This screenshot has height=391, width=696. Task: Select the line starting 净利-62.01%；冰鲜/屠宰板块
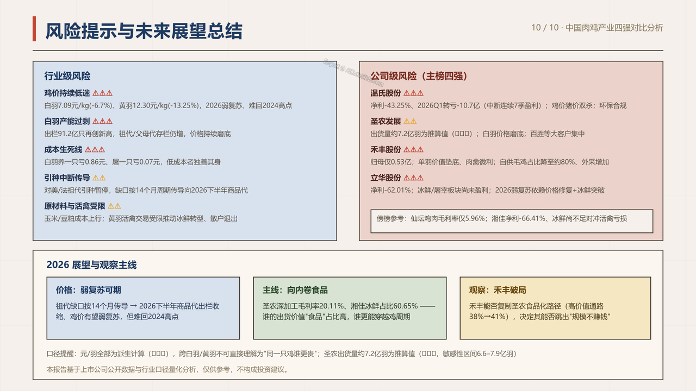(x=488, y=190)
